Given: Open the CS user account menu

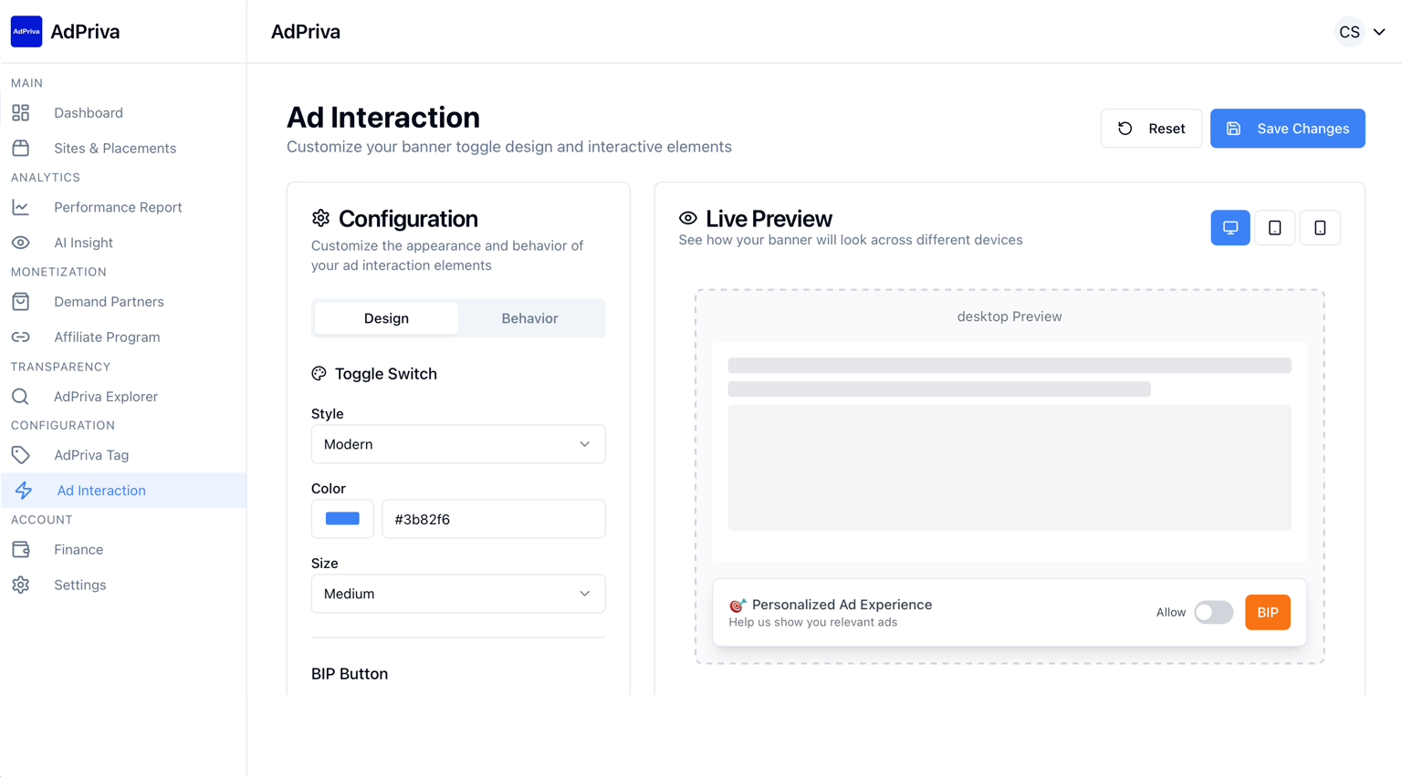Looking at the screenshot, I should [x=1360, y=32].
